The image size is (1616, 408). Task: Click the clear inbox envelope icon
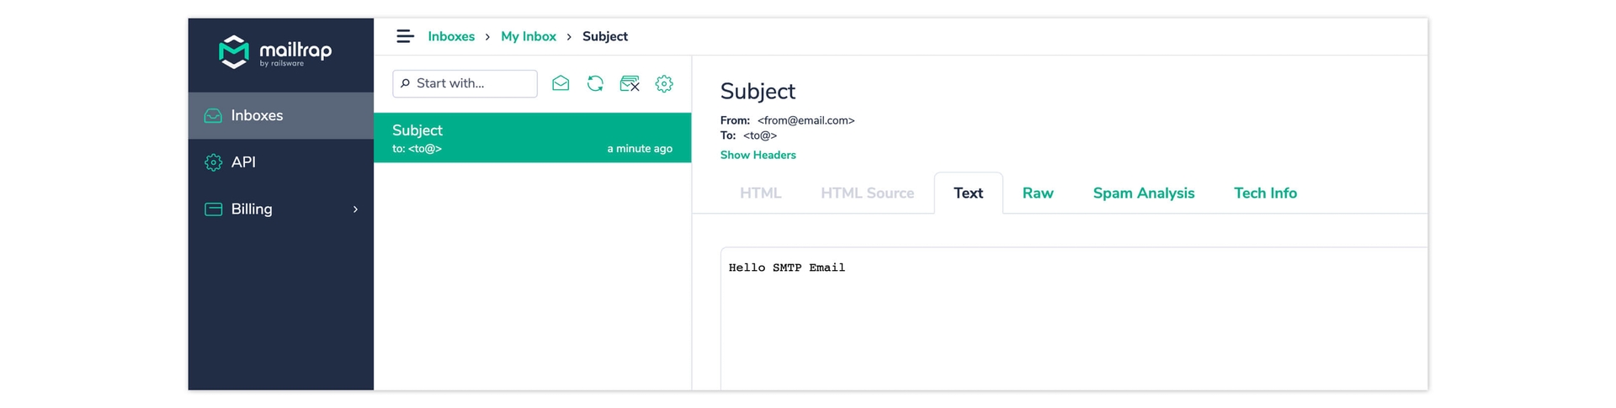click(630, 83)
